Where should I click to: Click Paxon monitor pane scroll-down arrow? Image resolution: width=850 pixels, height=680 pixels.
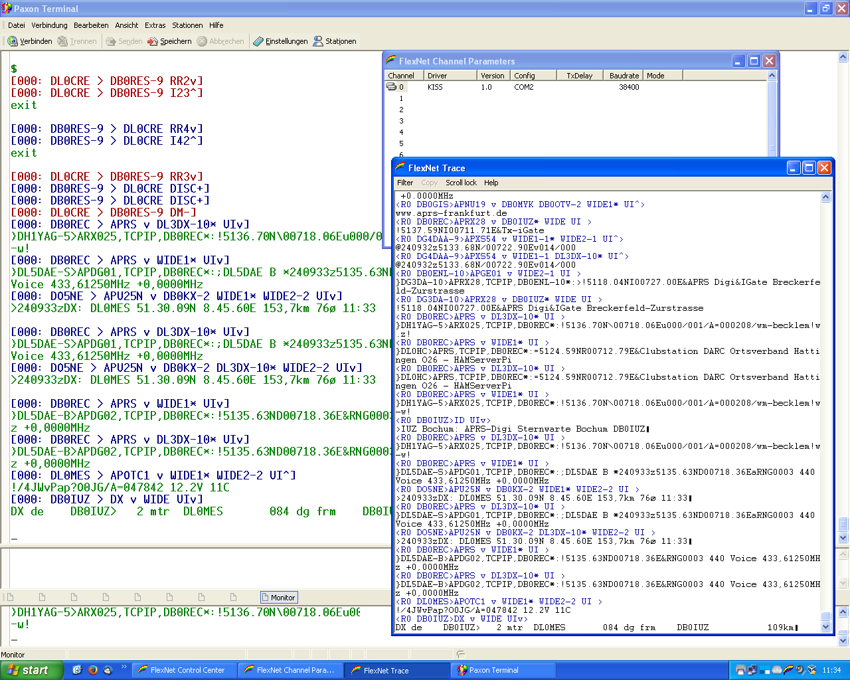tap(843, 641)
